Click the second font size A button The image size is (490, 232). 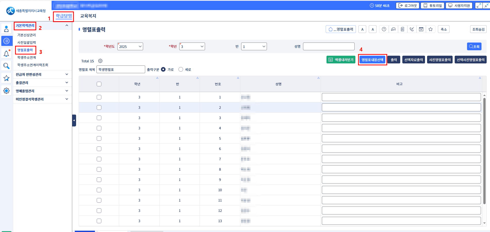coord(373,29)
